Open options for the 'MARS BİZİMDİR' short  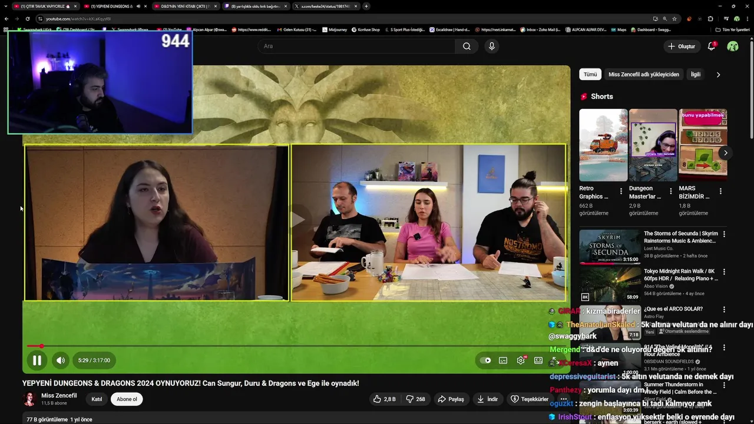[720, 191]
